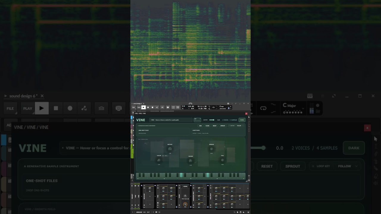Open the FILE menu dropdown
Viewport: 381px width, 214px height.
[134, 107]
